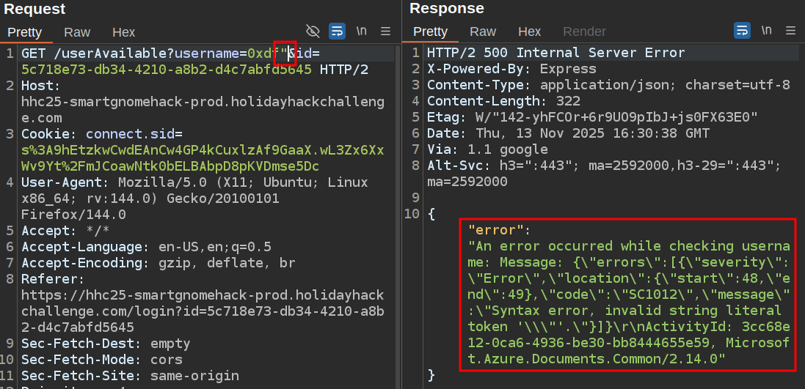Switch Request view to Raw tab

point(77,32)
